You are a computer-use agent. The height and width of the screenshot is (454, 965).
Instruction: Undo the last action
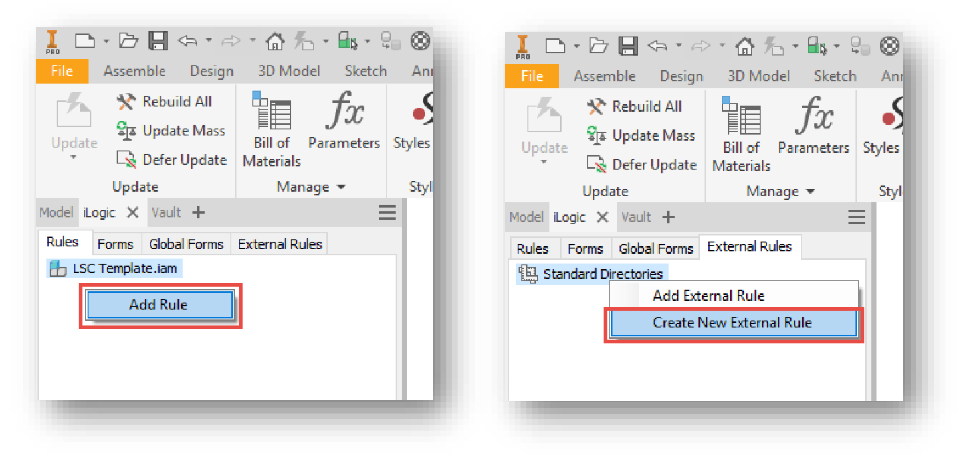[x=187, y=40]
